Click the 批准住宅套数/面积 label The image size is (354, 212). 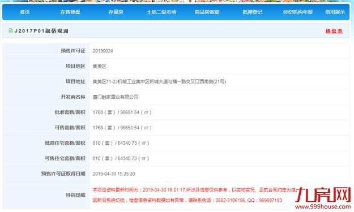[65, 143]
